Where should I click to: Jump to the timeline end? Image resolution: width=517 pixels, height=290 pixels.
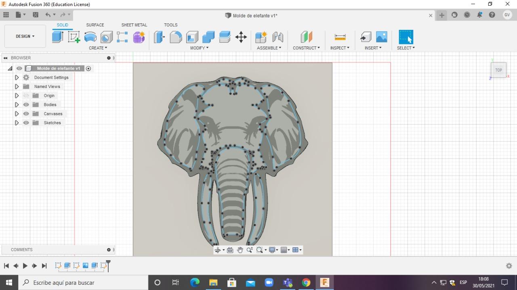click(44, 266)
